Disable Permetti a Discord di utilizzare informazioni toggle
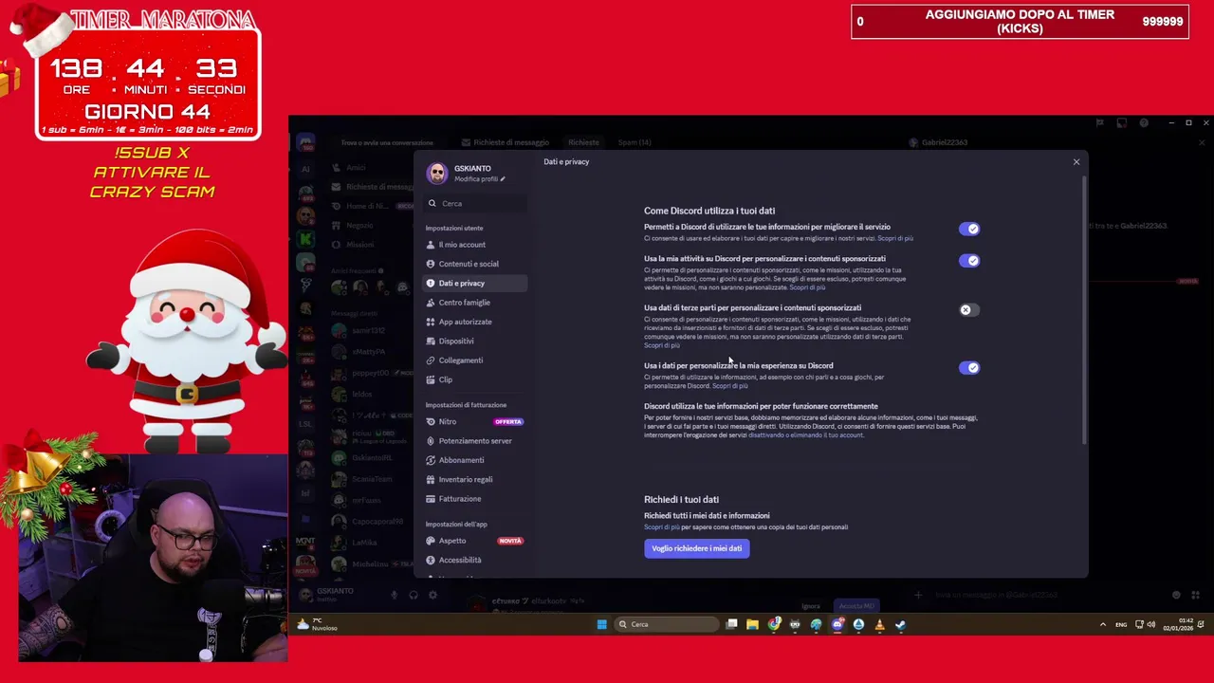Screen dimensions: 1214x683 [968, 229]
